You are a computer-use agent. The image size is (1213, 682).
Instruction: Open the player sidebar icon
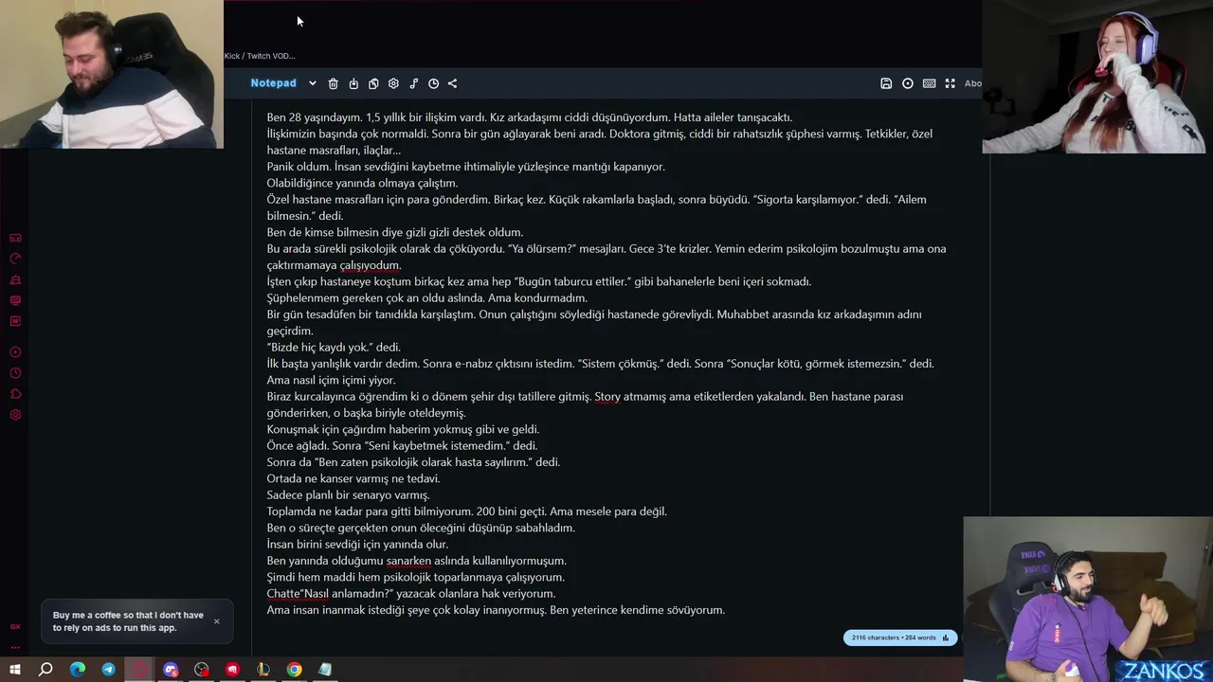tap(15, 352)
